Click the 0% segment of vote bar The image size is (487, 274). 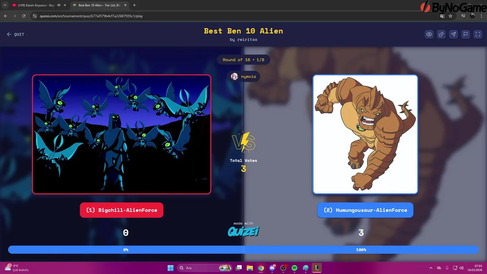tap(126, 250)
